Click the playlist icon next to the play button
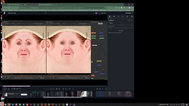The image size is (189, 106). click(9, 89)
